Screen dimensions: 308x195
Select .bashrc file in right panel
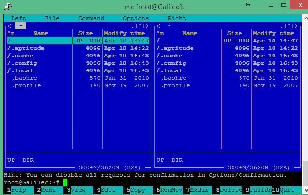pos(227,78)
